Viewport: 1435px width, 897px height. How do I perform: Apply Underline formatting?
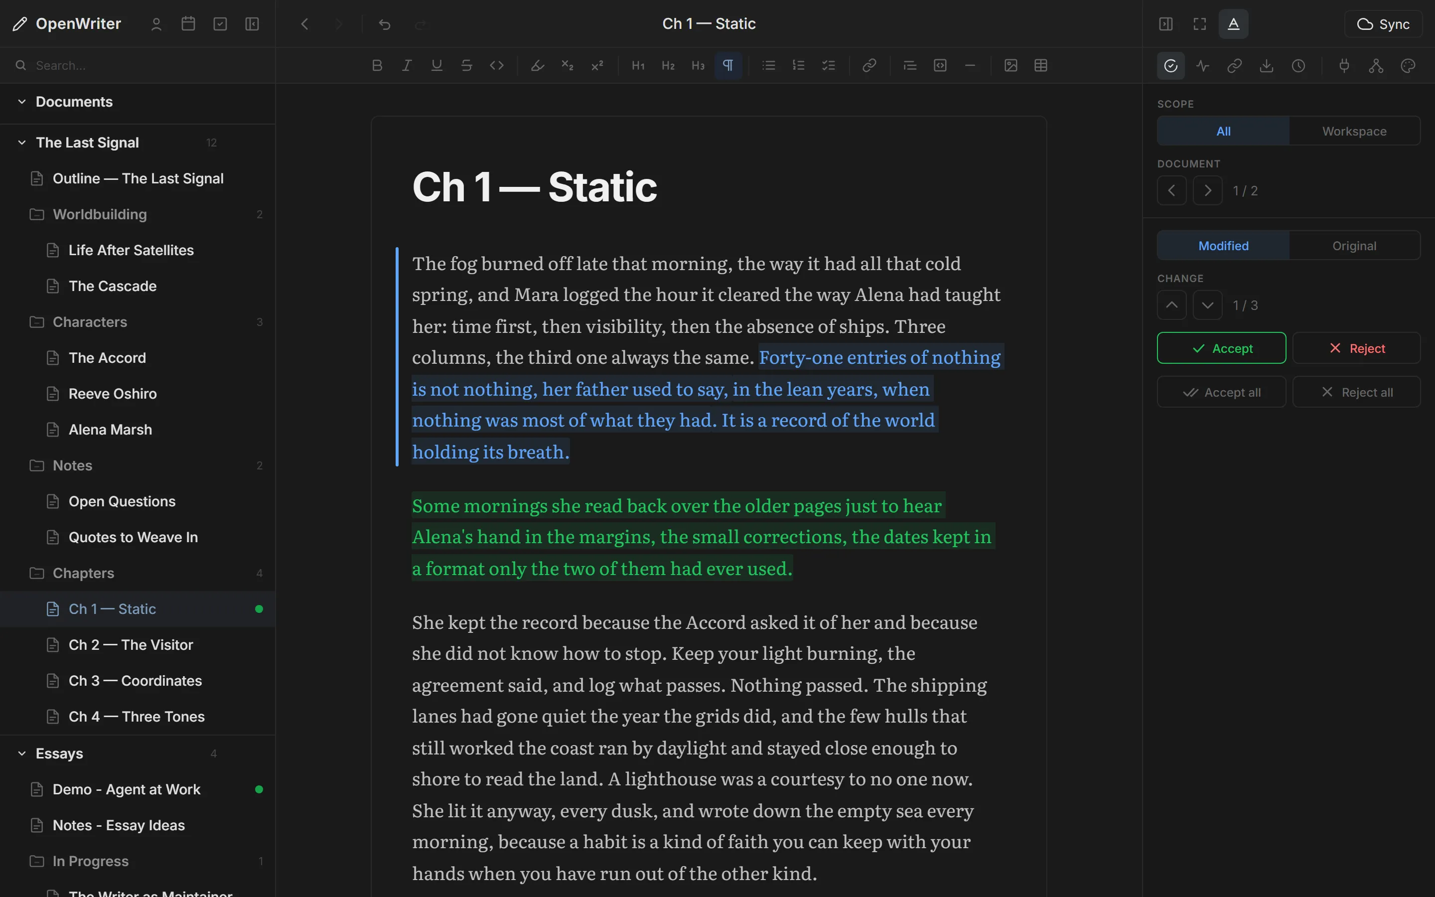436,65
